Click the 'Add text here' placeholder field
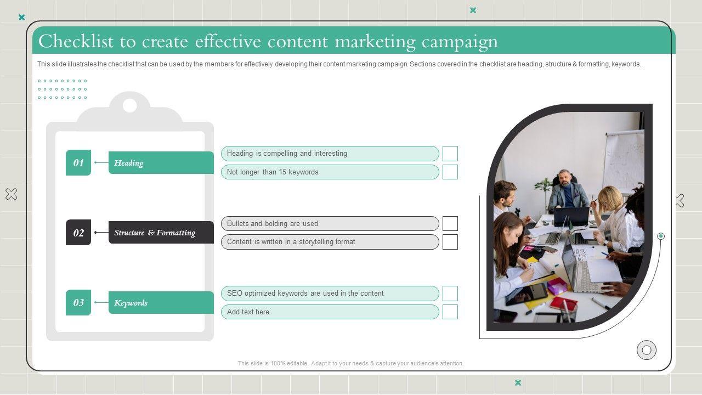Viewport: 702px width, 395px height. click(330, 312)
